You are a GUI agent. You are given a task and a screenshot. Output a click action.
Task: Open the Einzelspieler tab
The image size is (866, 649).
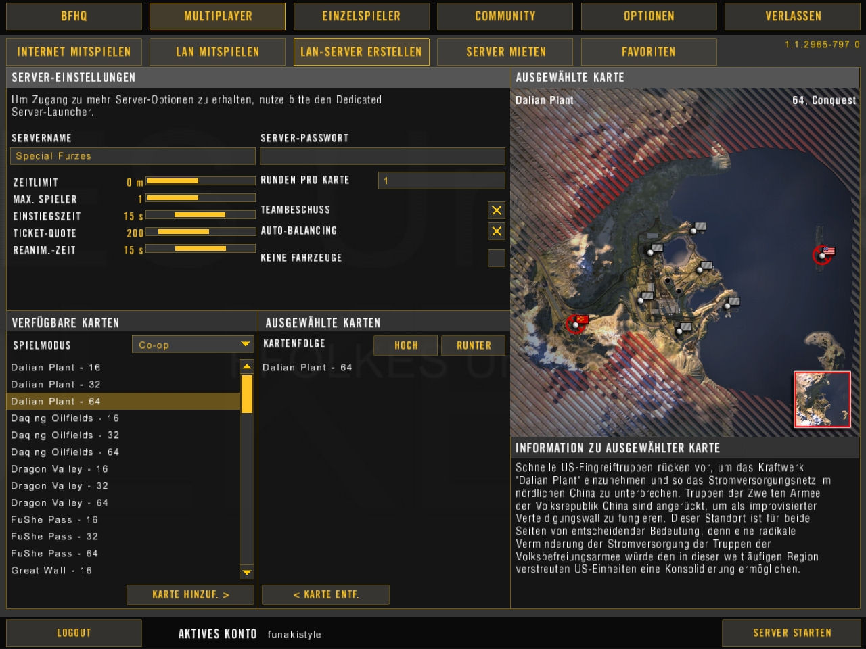361,16
